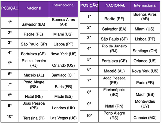Select the 10ª position cell in right table
Screen dimensions: 162x125
click(89, 117)
